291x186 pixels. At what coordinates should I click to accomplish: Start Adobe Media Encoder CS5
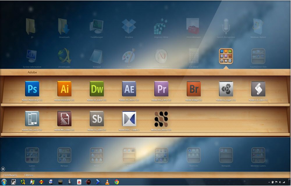(x=64, y=119)
